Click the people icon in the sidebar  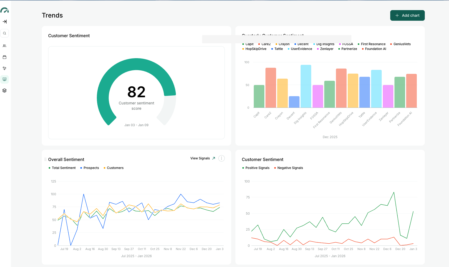click(5, 45)
